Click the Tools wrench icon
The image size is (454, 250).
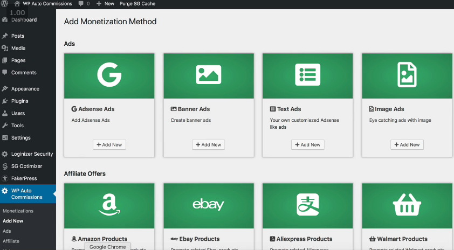5,126
